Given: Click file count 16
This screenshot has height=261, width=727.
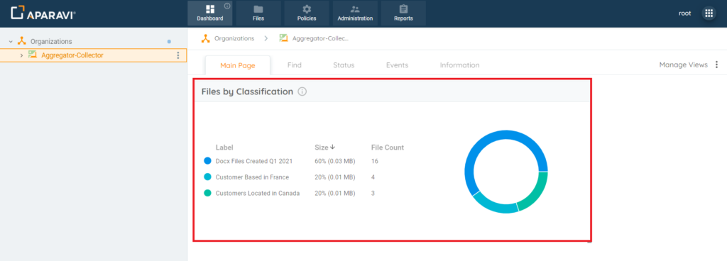Looking at the screenshot, I should (x=375, y=161).
